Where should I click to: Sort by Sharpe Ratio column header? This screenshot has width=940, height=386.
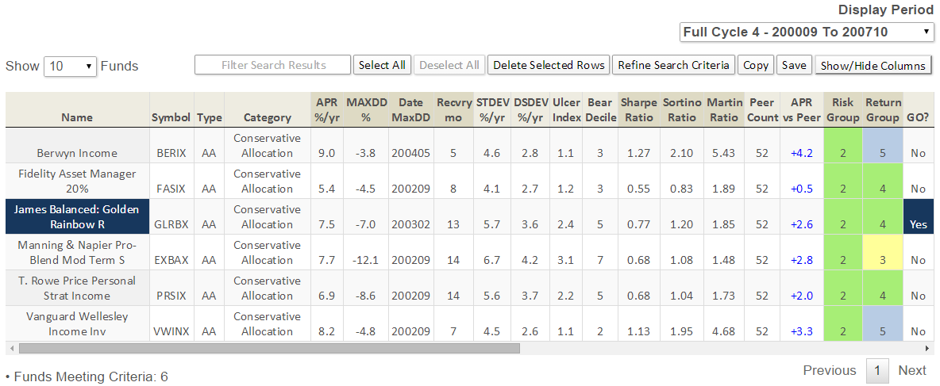638,109
